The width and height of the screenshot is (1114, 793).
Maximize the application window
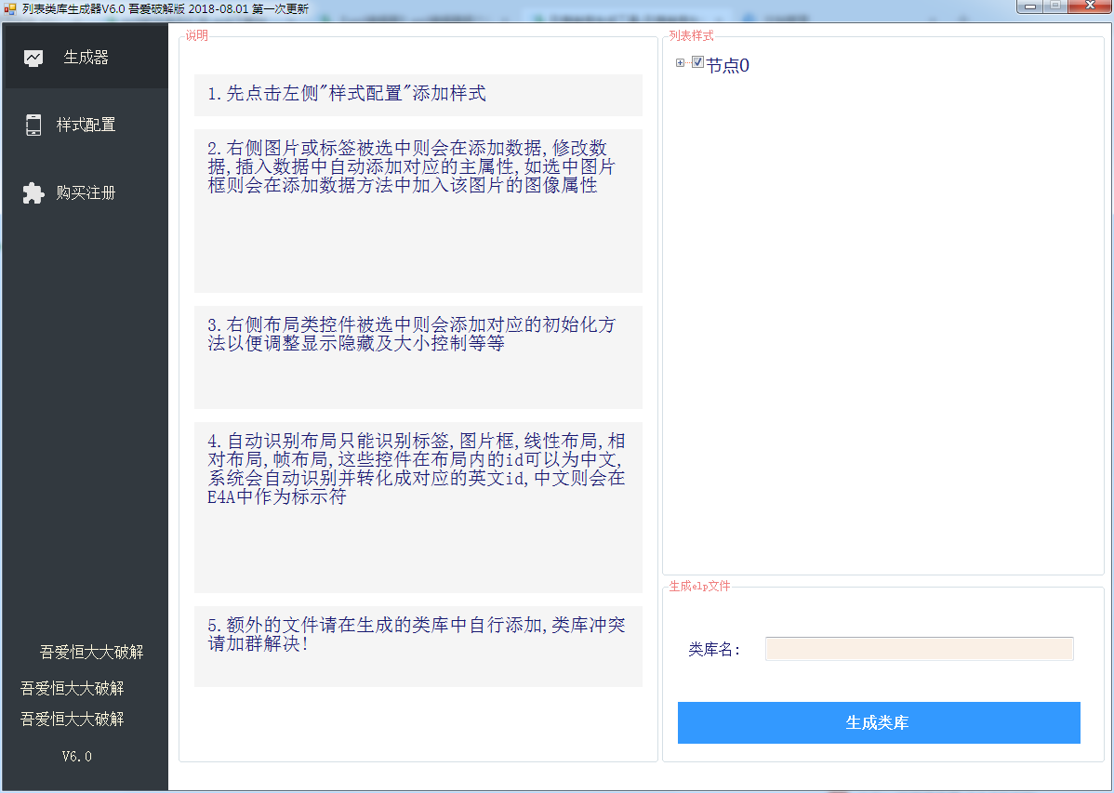(x=1055, y=7)
